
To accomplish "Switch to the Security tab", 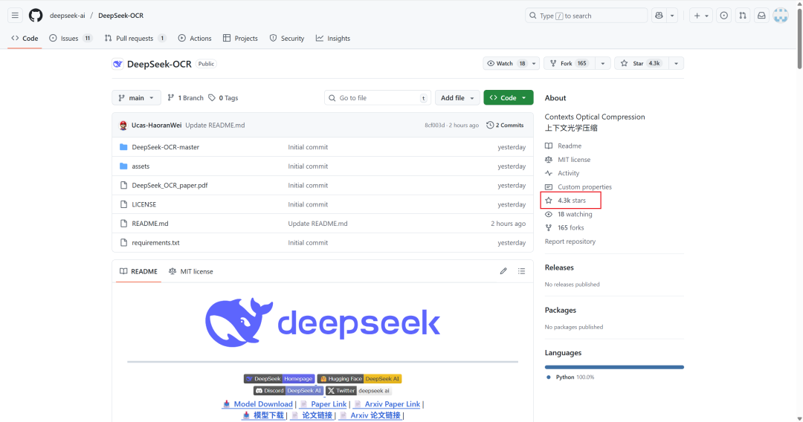I will [287, 39].
